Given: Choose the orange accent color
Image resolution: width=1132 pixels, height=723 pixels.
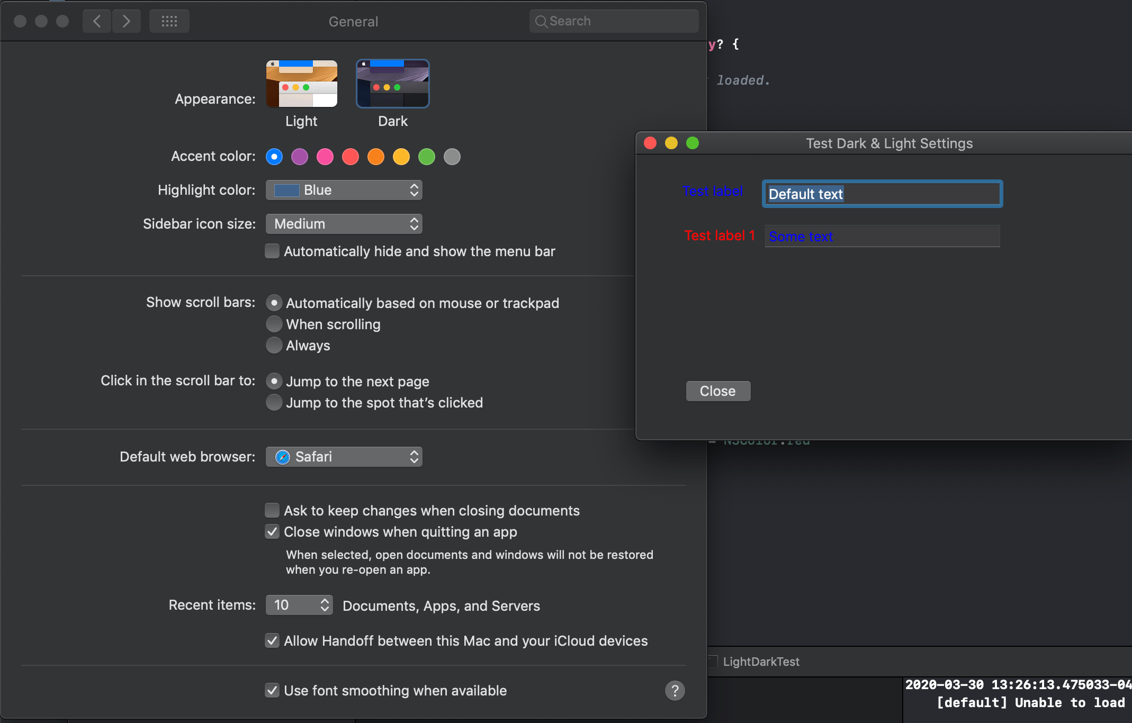Looking at the screenshot, I should tap(376, 157).
